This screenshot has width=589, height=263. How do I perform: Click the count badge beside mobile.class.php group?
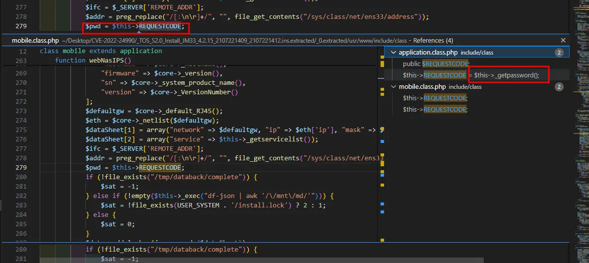559,87
